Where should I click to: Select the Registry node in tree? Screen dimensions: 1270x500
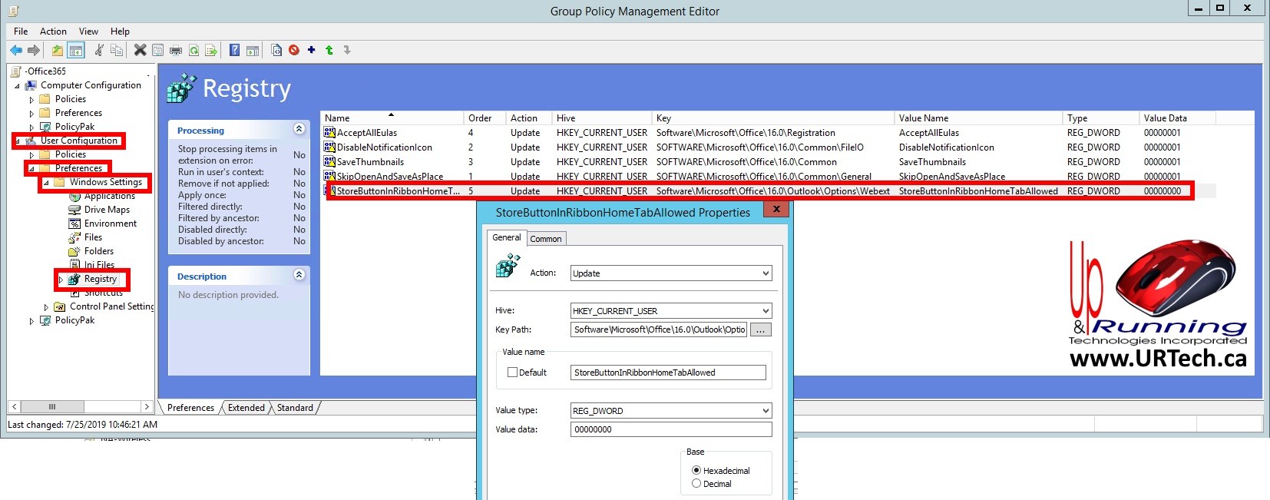click(x=101, y=279)
